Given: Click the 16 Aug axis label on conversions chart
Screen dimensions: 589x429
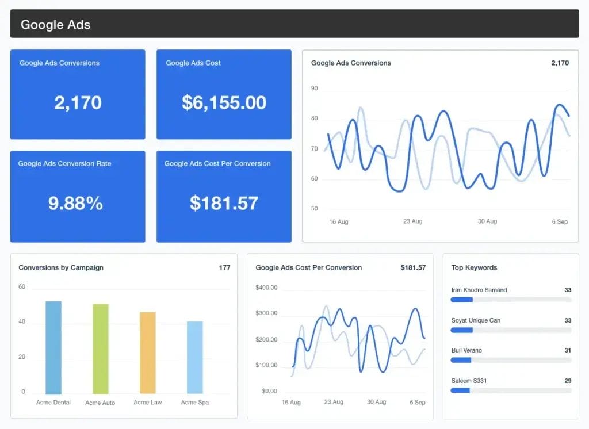Looking at the screenshot, I should pyautogui.click(x=338, y=221).
